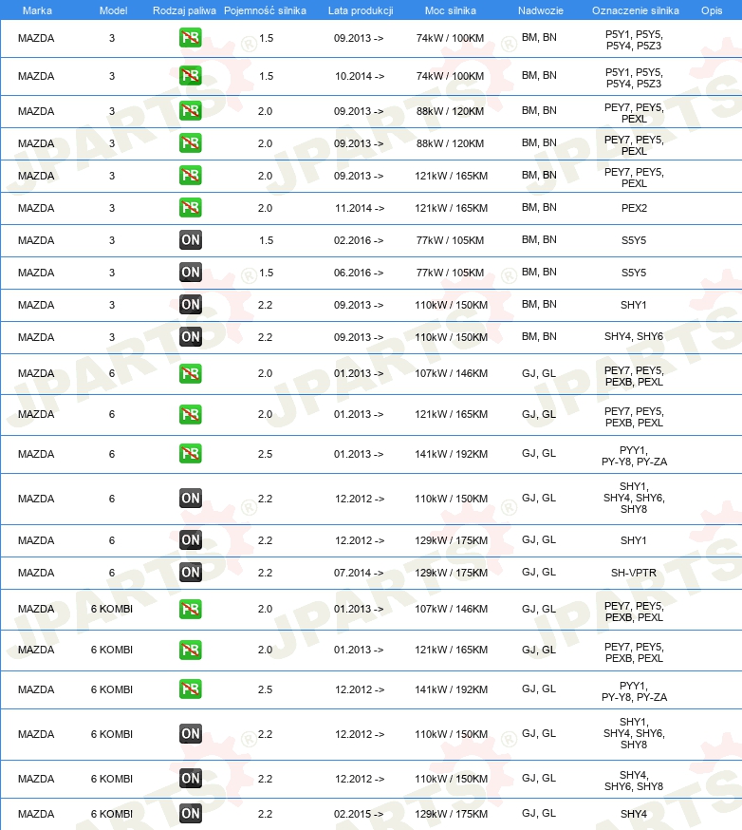Screen dimensions: 742x830
Task: Click the ON diesel icon in the 02.2016 row
Action: point(191,240)
